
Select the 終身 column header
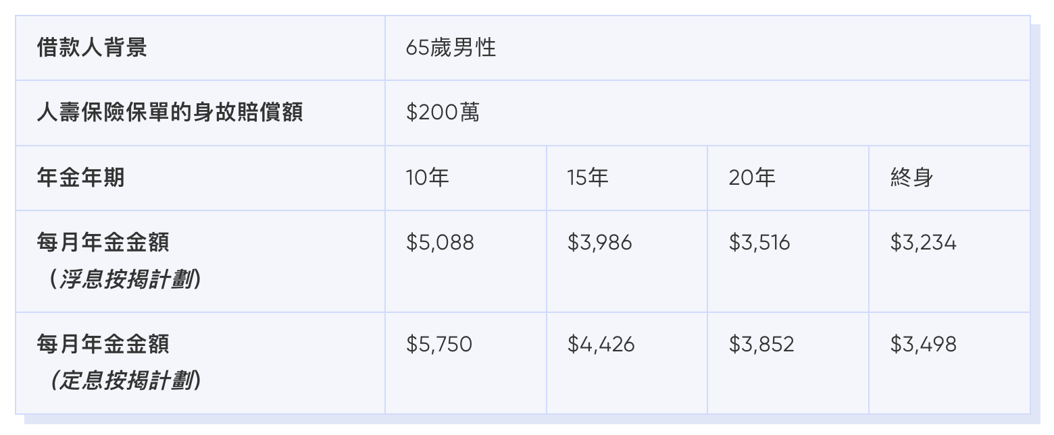click(911, 177)
